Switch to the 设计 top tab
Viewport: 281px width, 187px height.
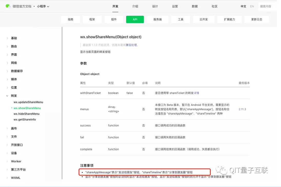click(155, 6)
